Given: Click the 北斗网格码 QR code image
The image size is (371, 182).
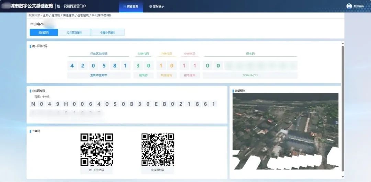Looking at the screenshot, I should coord(158,150).
